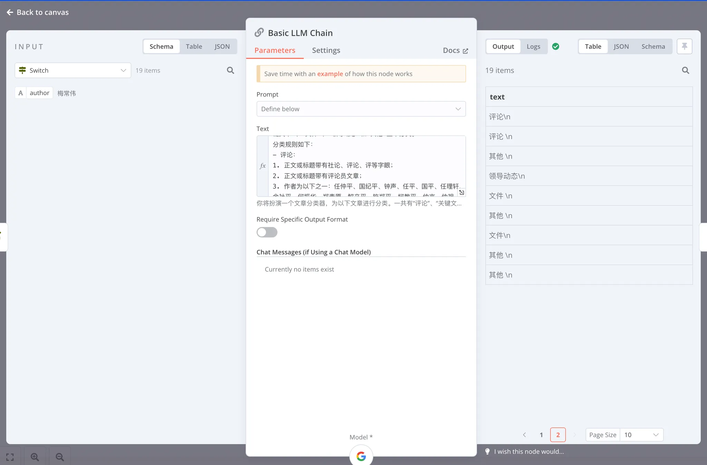Open the Logs tab
The width and height of the screenshot is (707, 465).
pyautogui.click(x=533, y=47)
